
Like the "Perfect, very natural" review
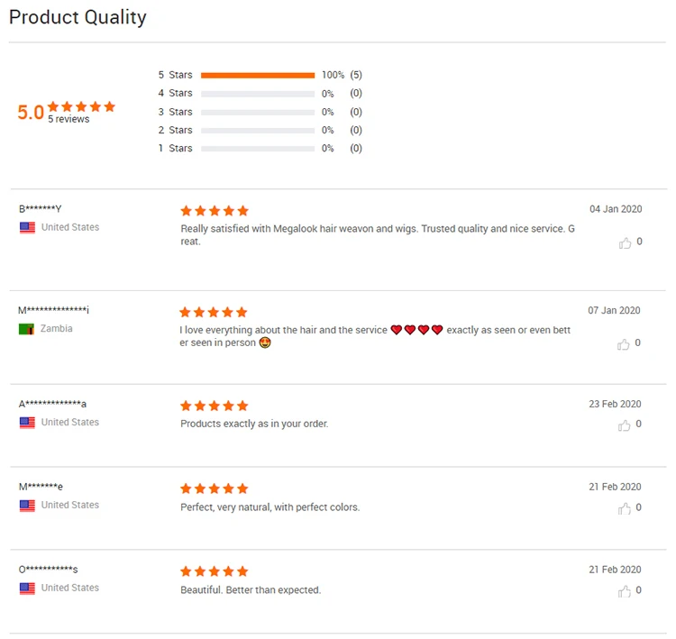click(x=625, y=508)
